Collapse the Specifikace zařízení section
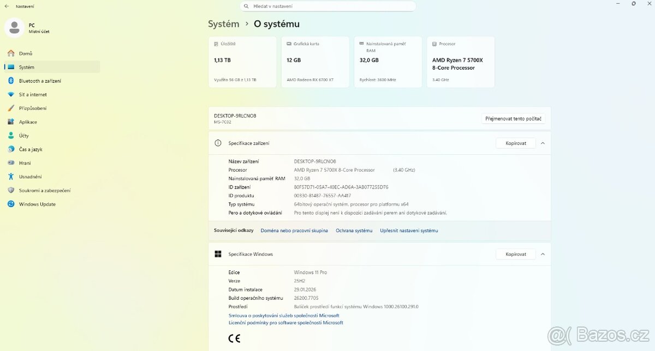 click(x=542, y=143)
